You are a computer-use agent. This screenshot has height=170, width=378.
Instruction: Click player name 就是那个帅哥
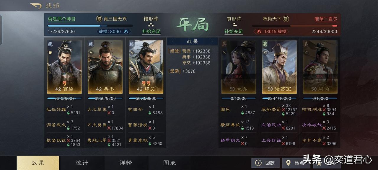pos(62,19)
